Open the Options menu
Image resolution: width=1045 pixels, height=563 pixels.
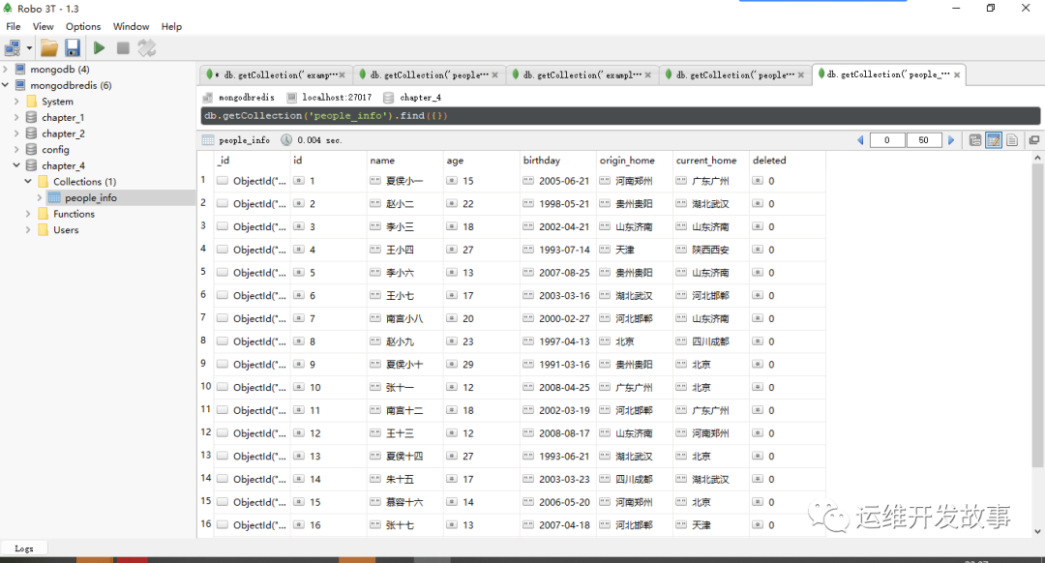point(83,27)
